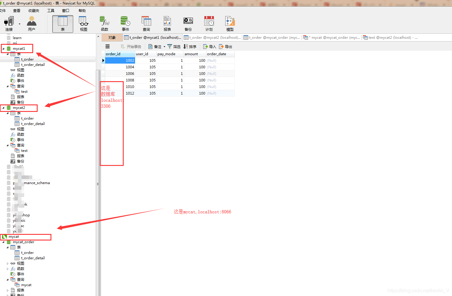Collapse the Tables node under mycat1
The image size is (452, 296).
point(8,54)
